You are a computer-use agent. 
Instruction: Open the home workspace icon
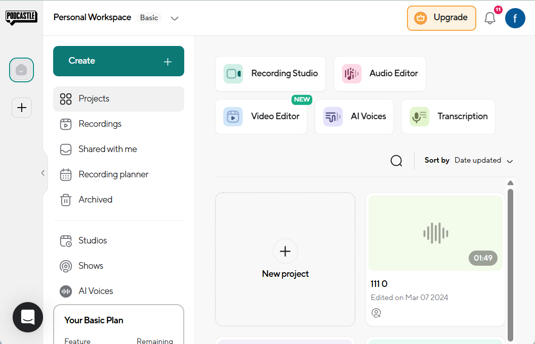[x=21, y=70]
